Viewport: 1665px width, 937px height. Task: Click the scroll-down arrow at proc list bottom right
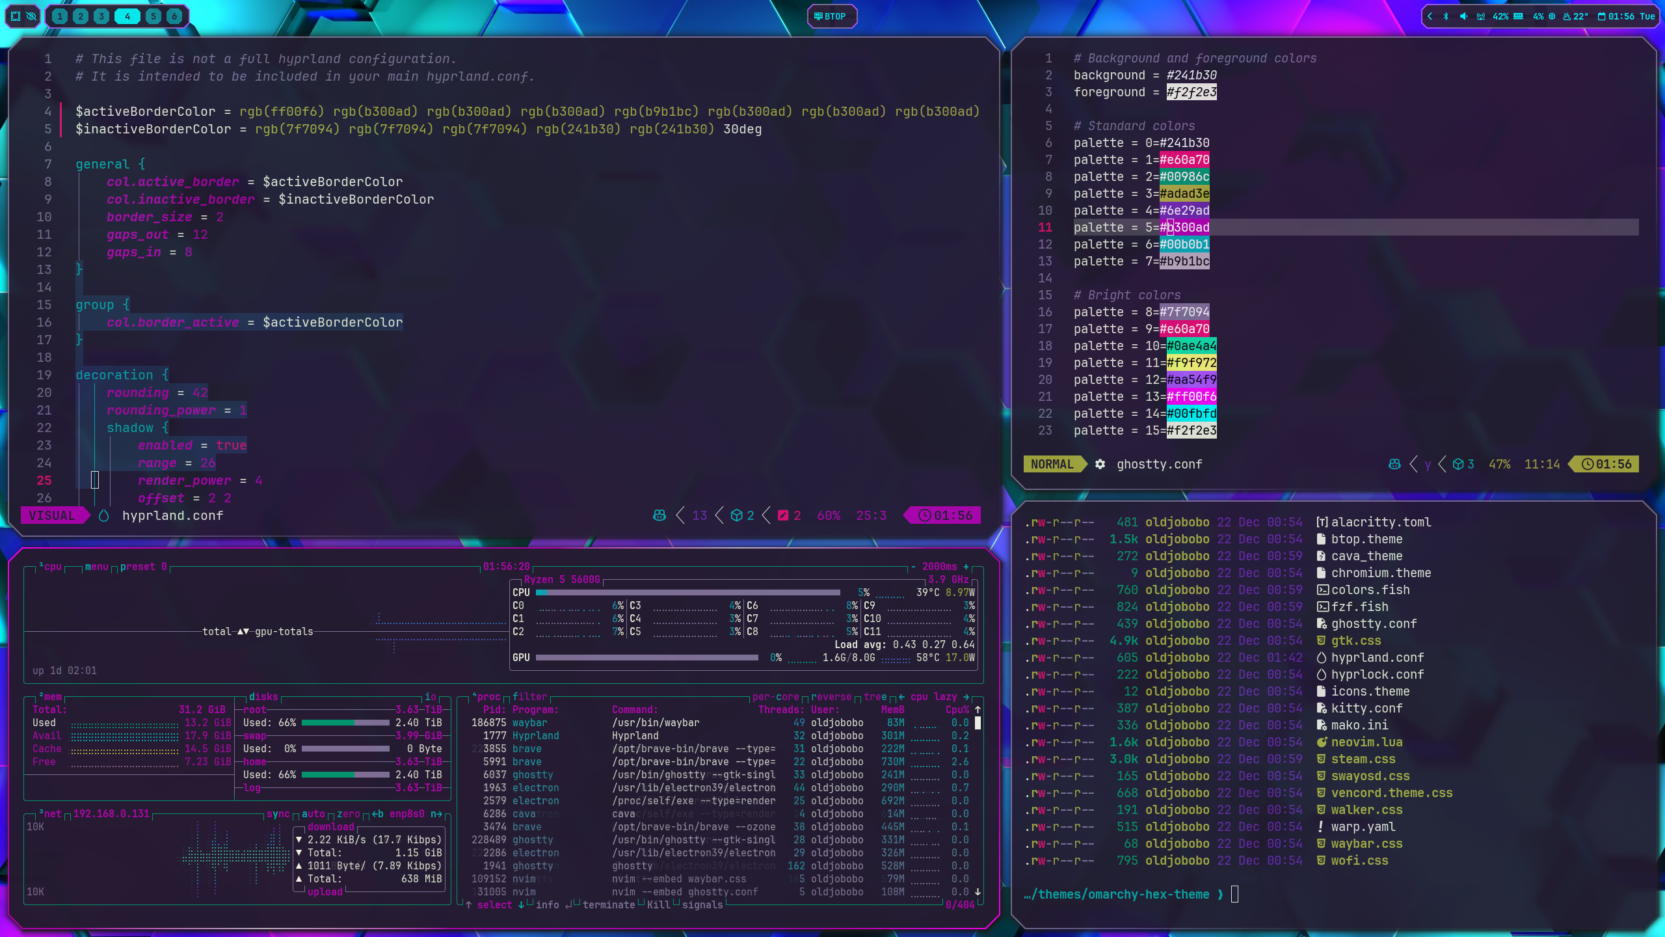pos(978,892)
